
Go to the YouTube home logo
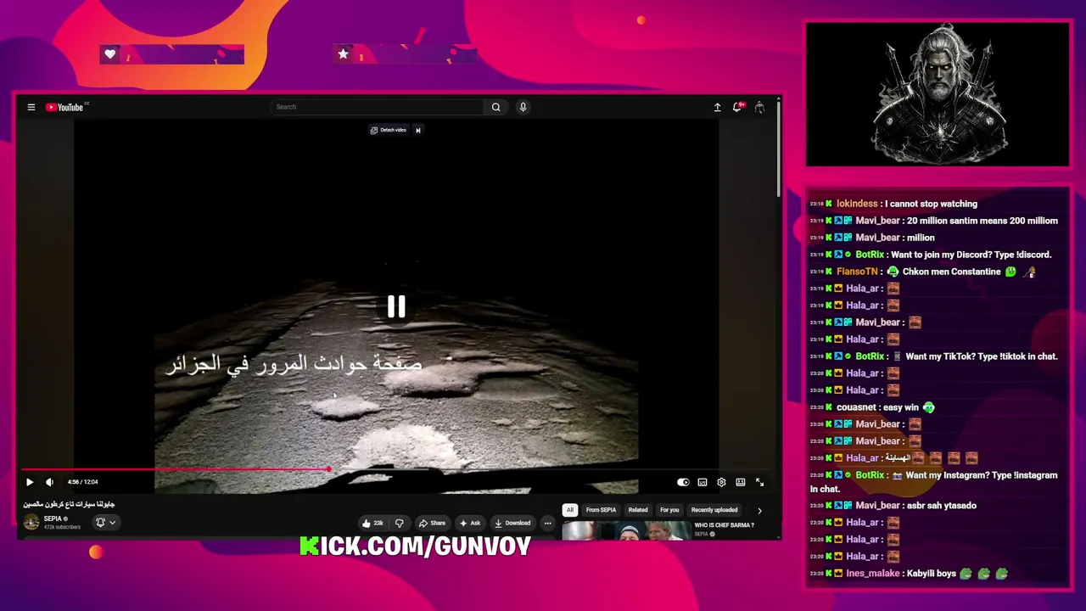coord(66,107)
